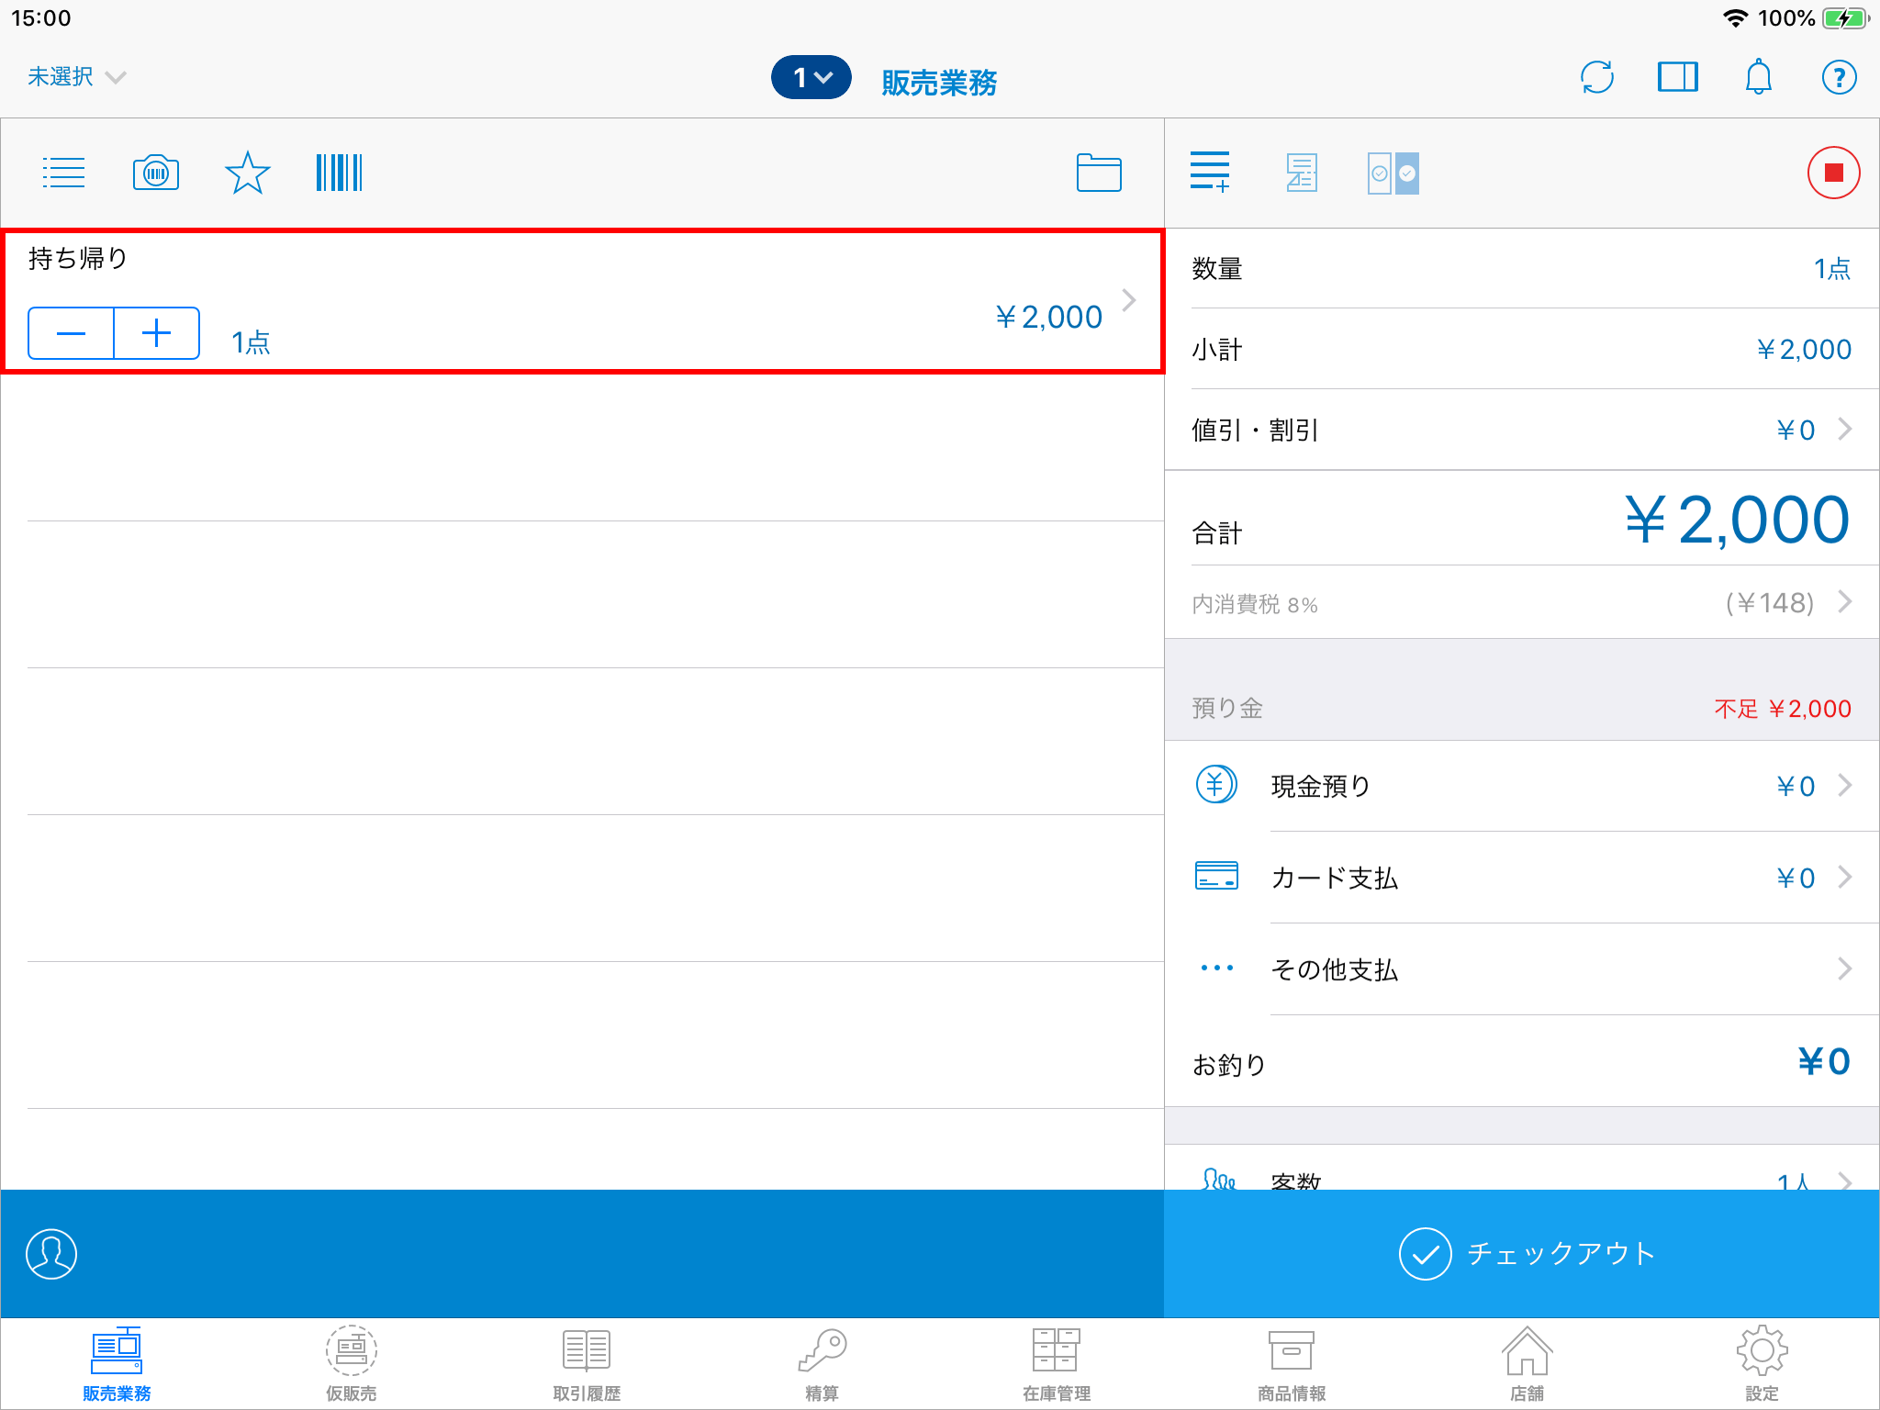Image resolution: width=1880 pixels, height=1410 pixels.
Task: Expand 内消費税 8% tax details
Action: pos(1521,602)
